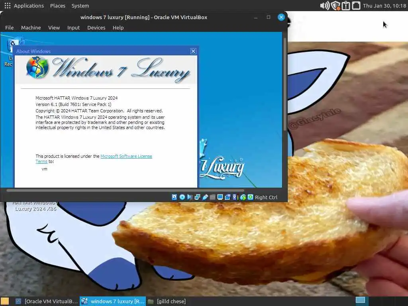The height and width of the screenshot is (306, 408).
Task: Click the network adapters status icon
Action: pos(197,197)
